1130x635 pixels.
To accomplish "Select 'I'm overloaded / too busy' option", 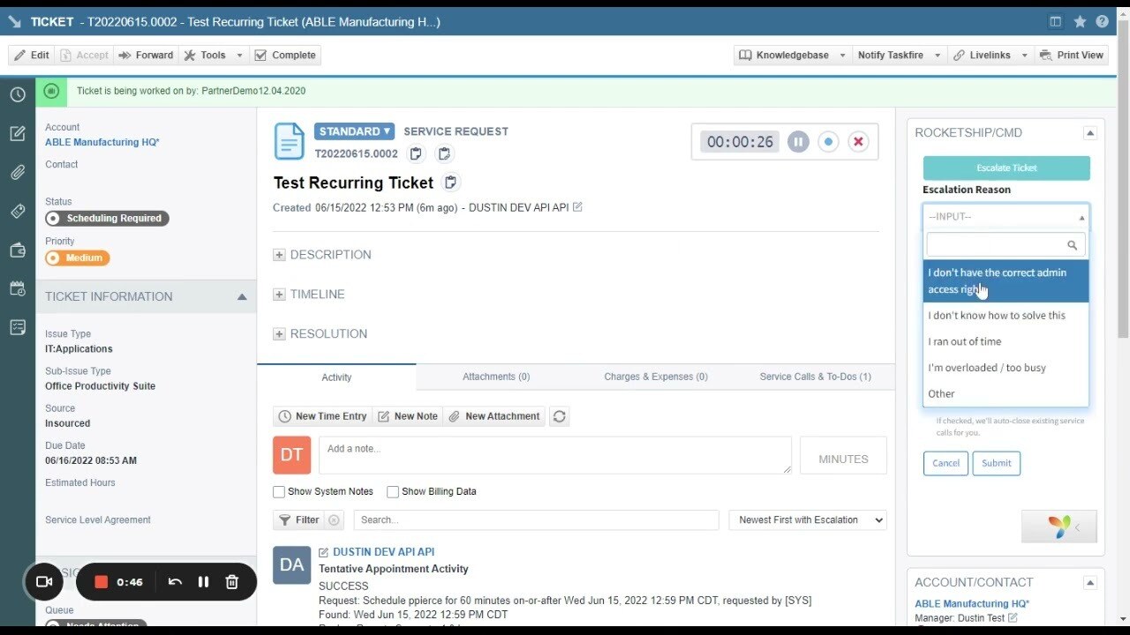I will (1006, 368).
